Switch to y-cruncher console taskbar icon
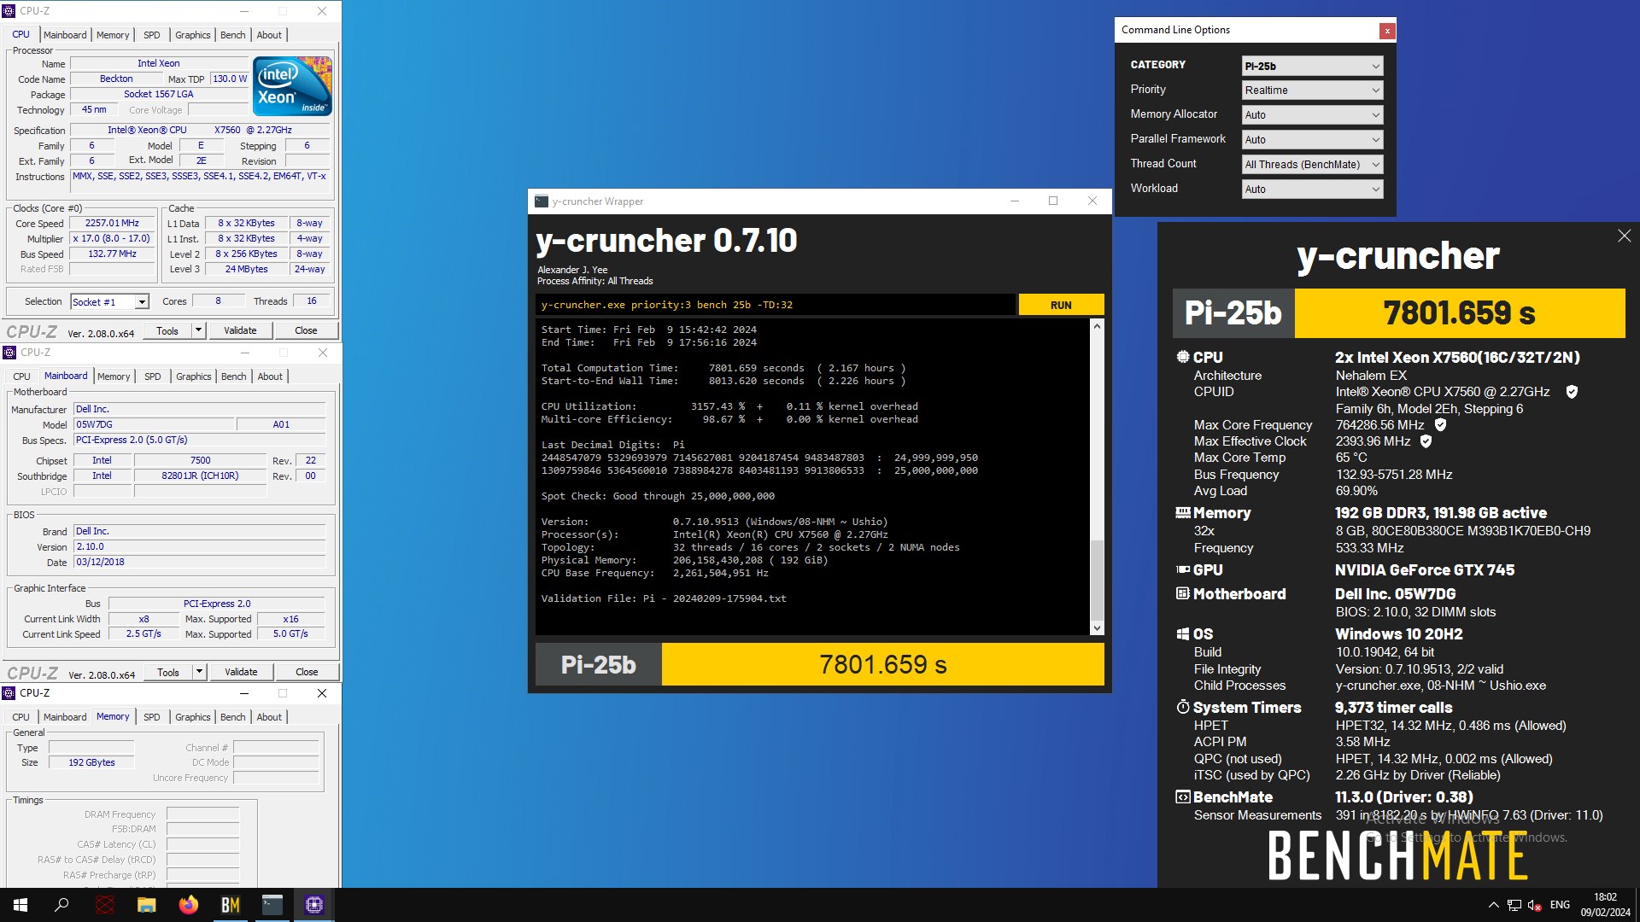The width and height of the screenshot is (1640, 922). 272,905
